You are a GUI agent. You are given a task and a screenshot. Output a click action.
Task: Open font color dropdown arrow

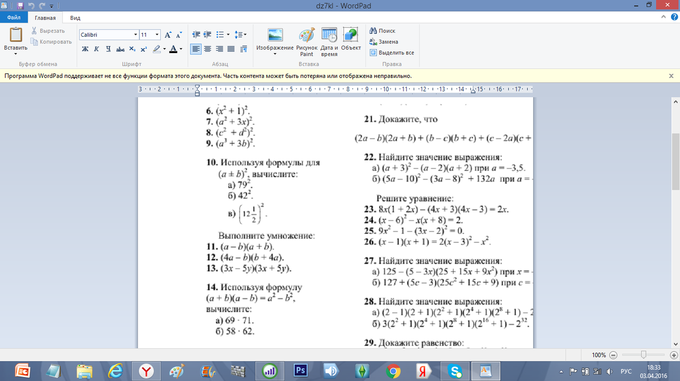tap(181, 49)
